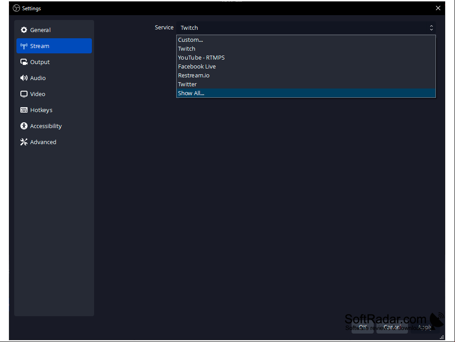Switch to the Hotkeys tab label
This screenshot has height=342, width=455.
point(41,110)
